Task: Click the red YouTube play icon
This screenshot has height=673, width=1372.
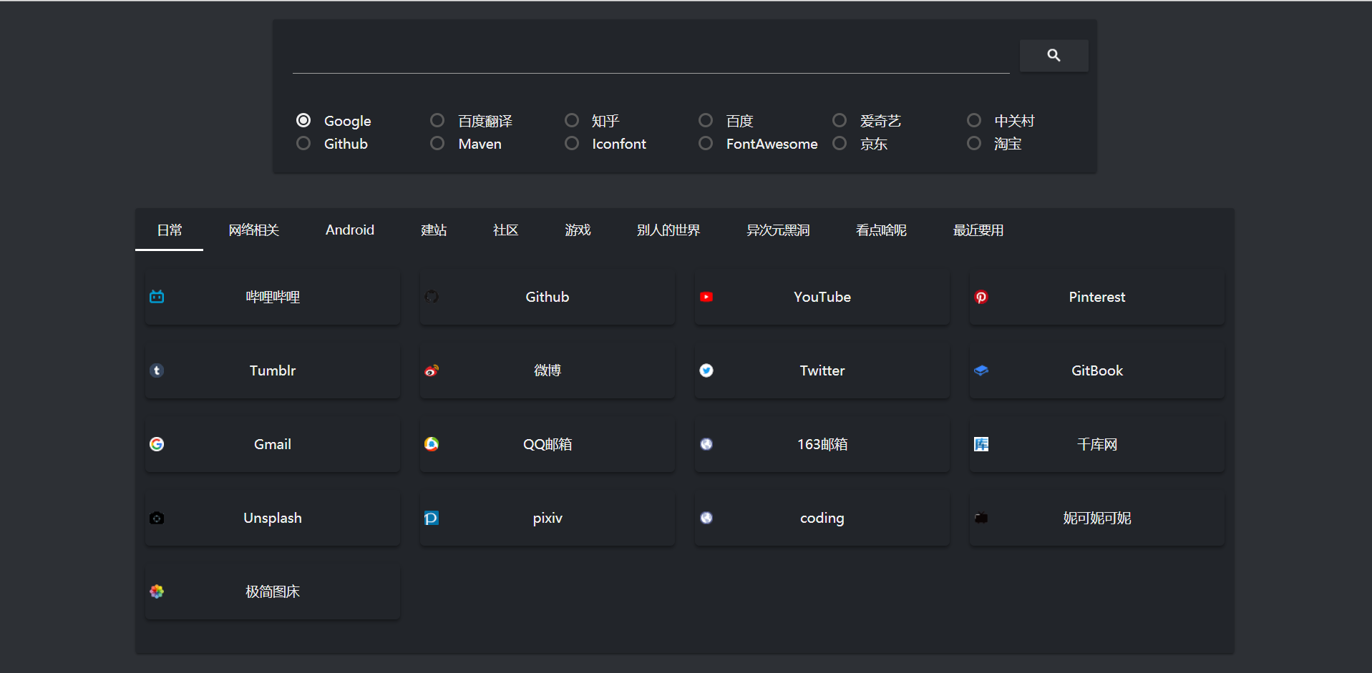Action: [706, 297]
